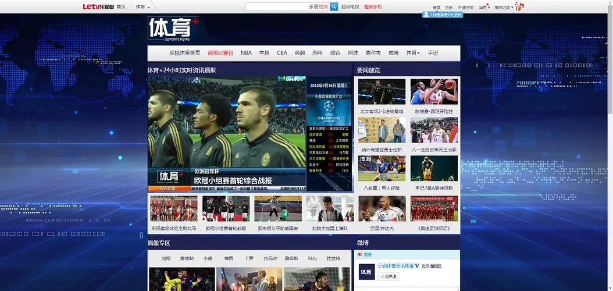Image resolution: width=613 pixels, height=291 pixels.
Task: Select 英超 in the navigation bar
Action: 300,53
